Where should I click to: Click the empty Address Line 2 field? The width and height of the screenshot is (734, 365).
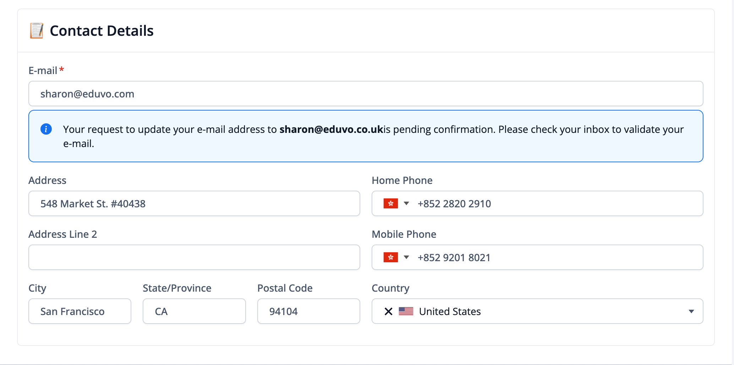[194, 258]
